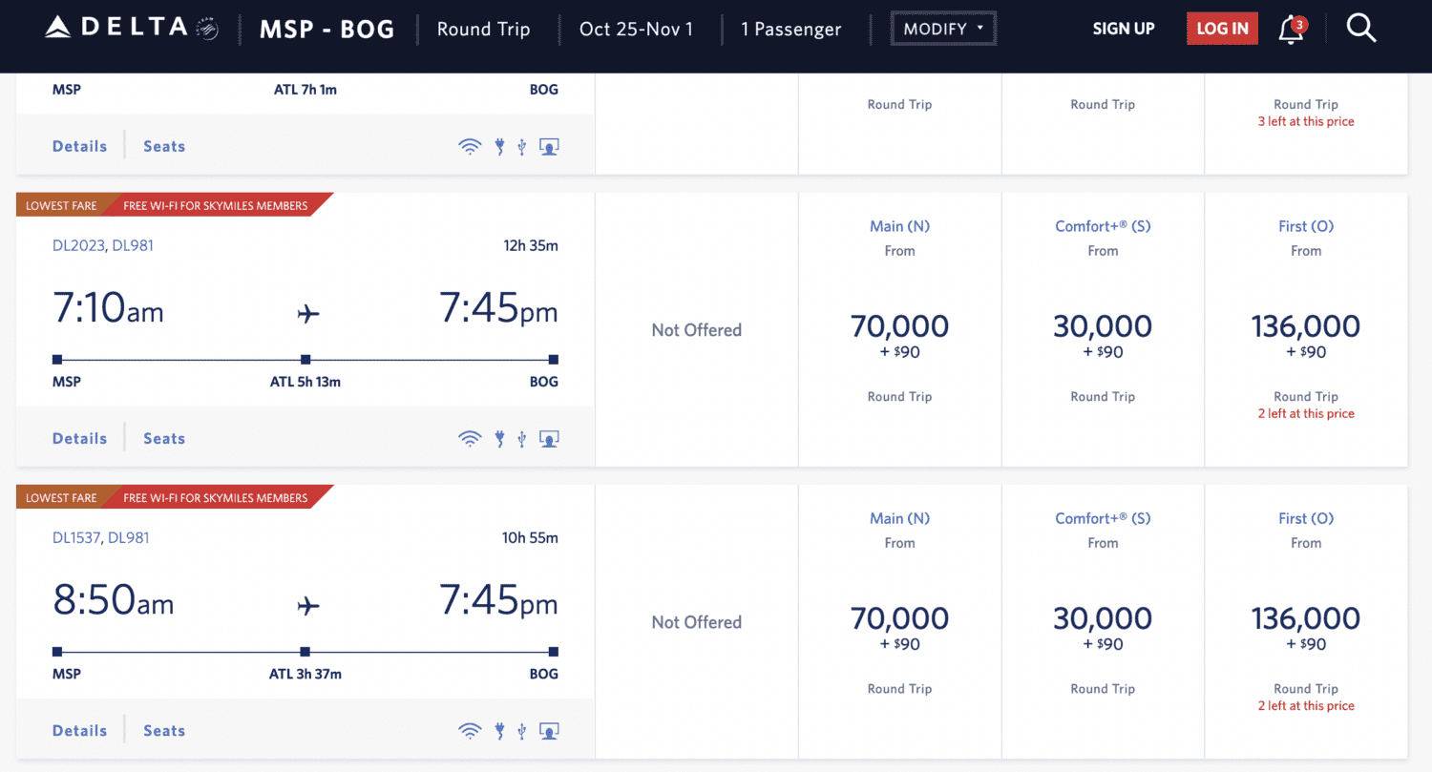Expand Details for the DL1537 flight
The width and height of the screenshot is (1432, 772).
point(79,729)
